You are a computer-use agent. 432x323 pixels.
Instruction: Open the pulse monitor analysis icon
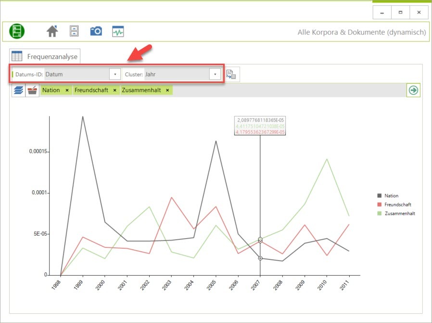click(118, 31)
